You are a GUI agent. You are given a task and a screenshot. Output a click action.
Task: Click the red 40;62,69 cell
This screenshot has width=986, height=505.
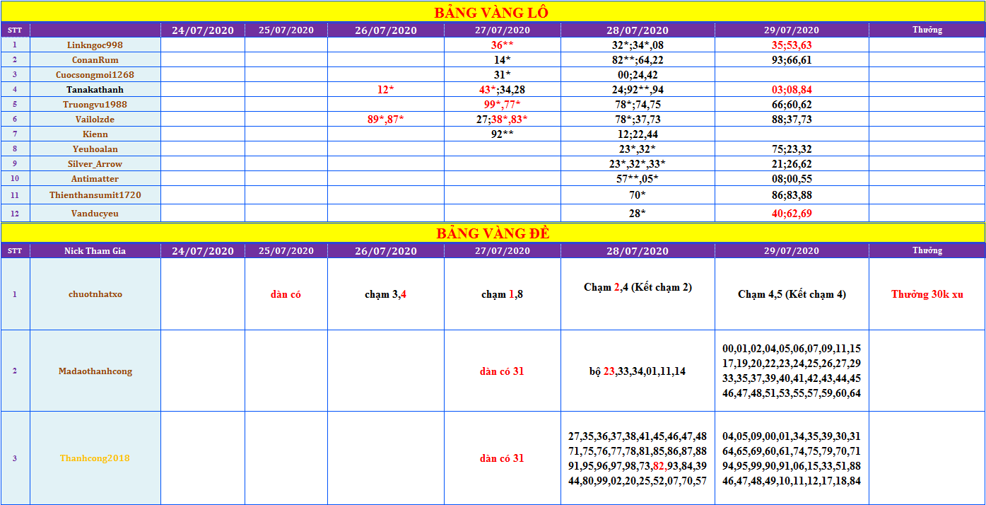point(792,213)
